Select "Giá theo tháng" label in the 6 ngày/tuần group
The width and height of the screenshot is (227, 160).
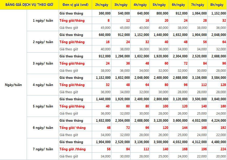[71, 120]
